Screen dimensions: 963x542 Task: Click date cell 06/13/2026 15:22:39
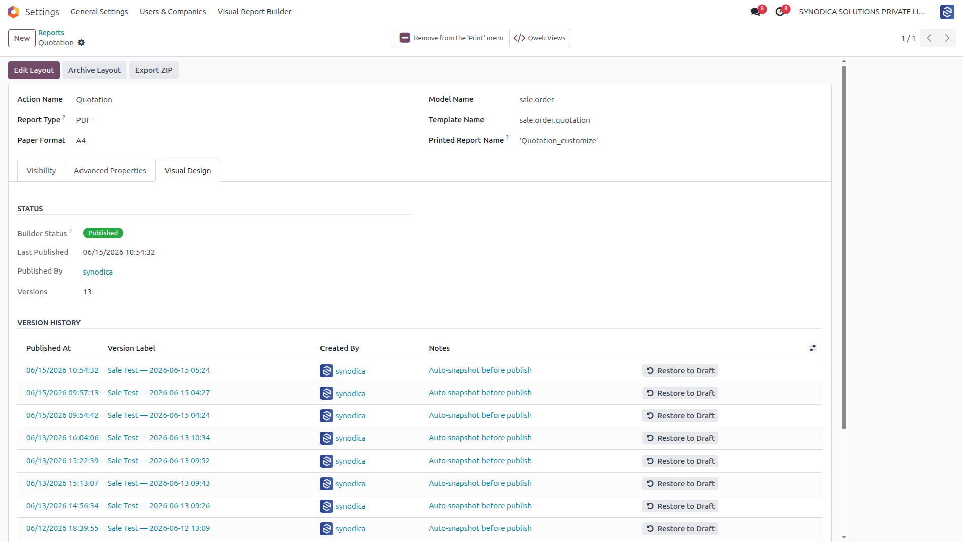coord(62,461)
